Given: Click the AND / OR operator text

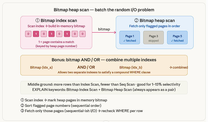Looking at the screenshot, I should pos(86,67).
